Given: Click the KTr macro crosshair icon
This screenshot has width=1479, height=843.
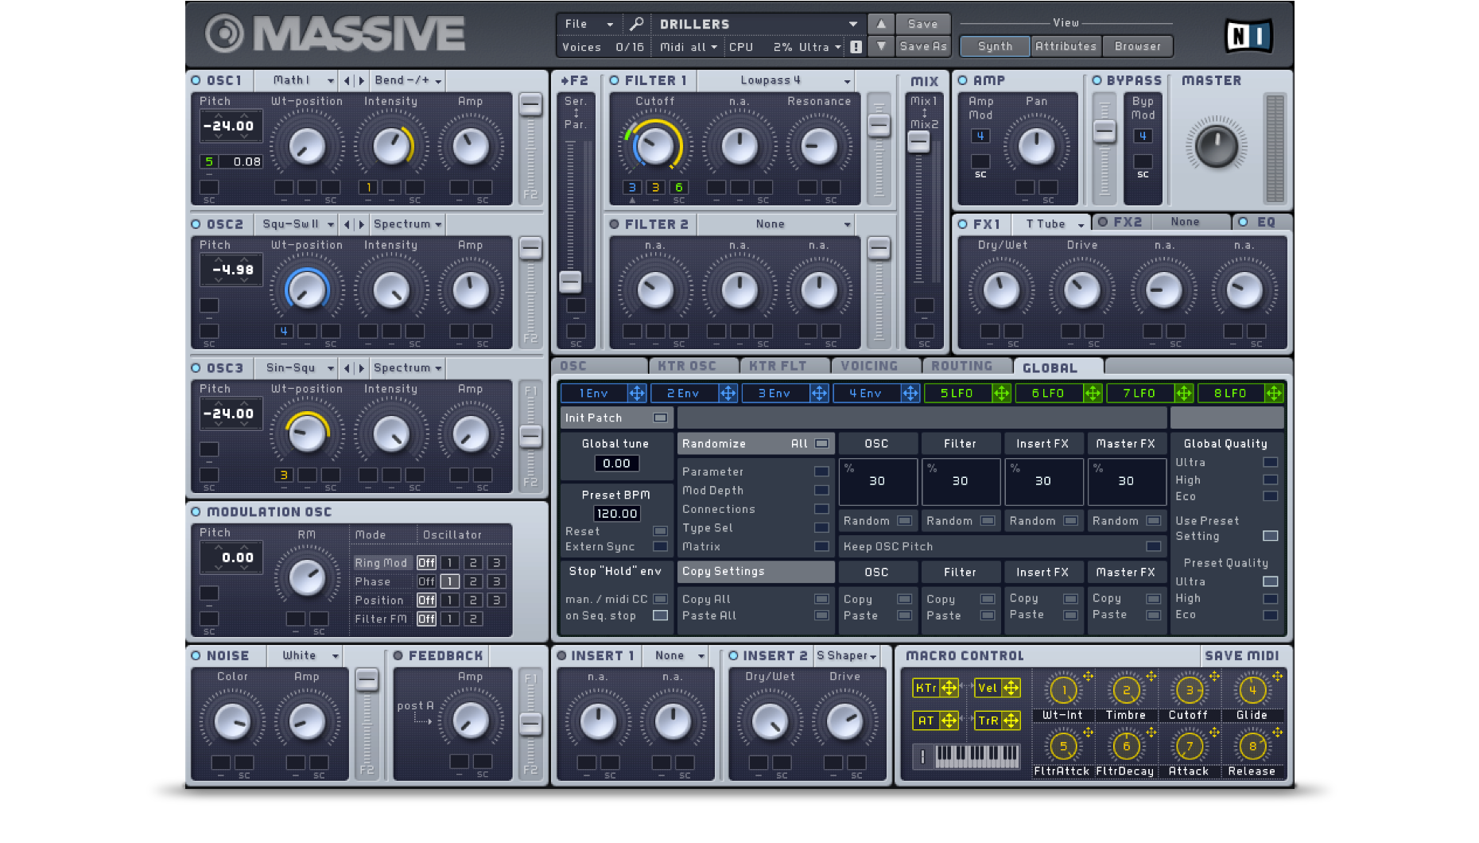Looking at the screenshot, I should [x=949, y=688].
